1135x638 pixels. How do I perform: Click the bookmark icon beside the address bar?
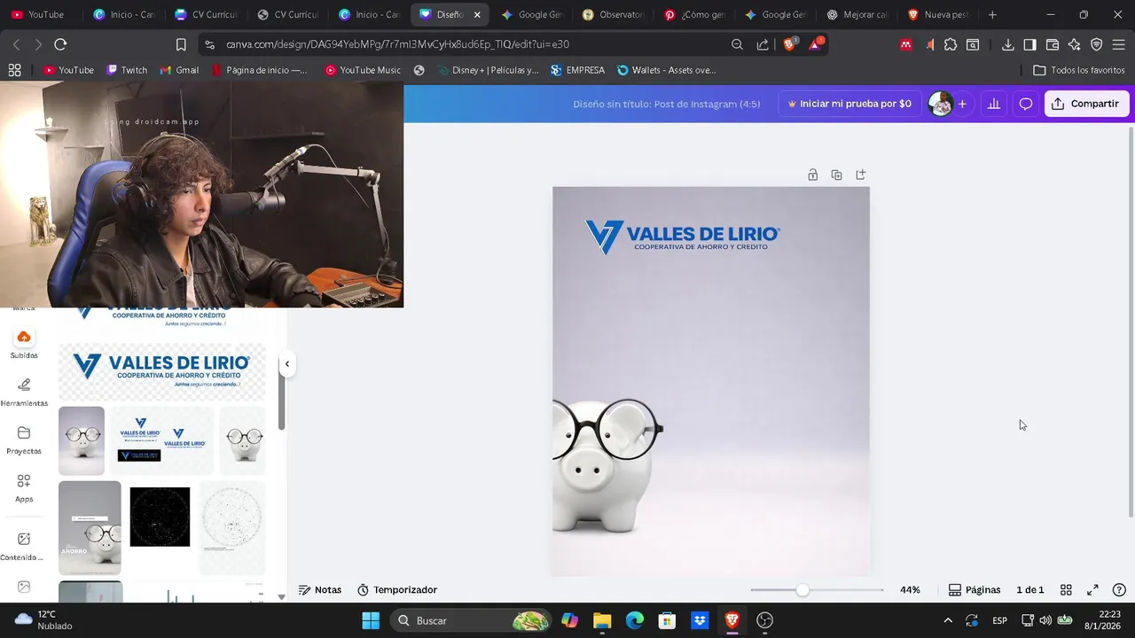[181, 44]
